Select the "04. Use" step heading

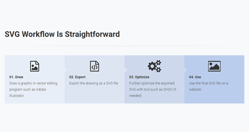(x=195, y=77)
